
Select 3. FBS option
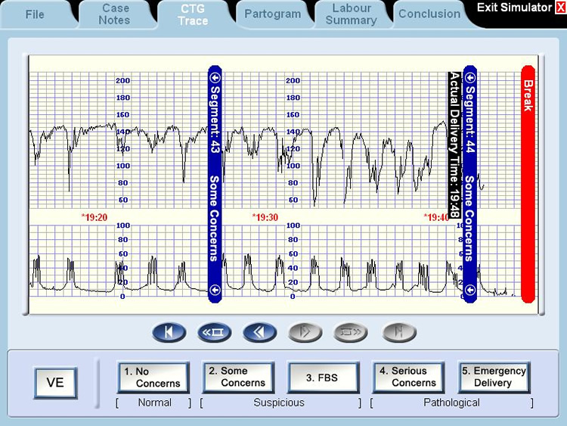point(324,378)
